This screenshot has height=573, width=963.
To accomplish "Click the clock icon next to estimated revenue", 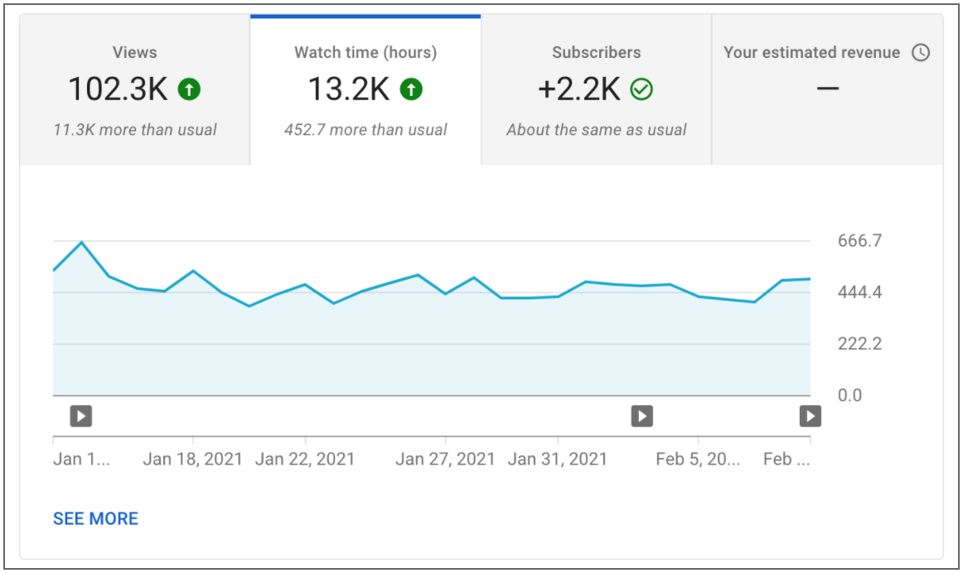I will (x=920, y=53).
